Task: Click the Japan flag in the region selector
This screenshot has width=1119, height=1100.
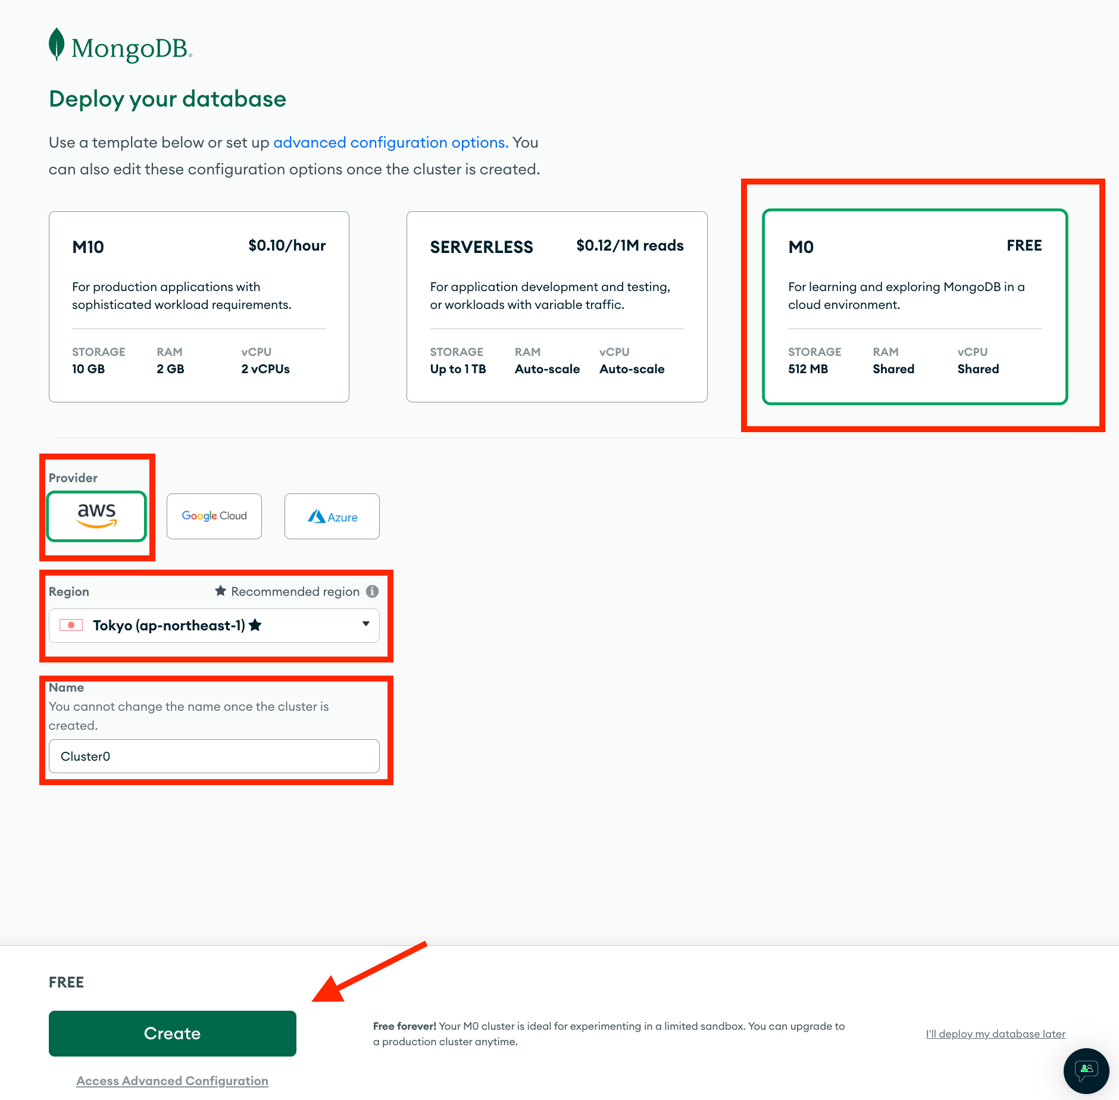Action: click(x=71, y=626)
